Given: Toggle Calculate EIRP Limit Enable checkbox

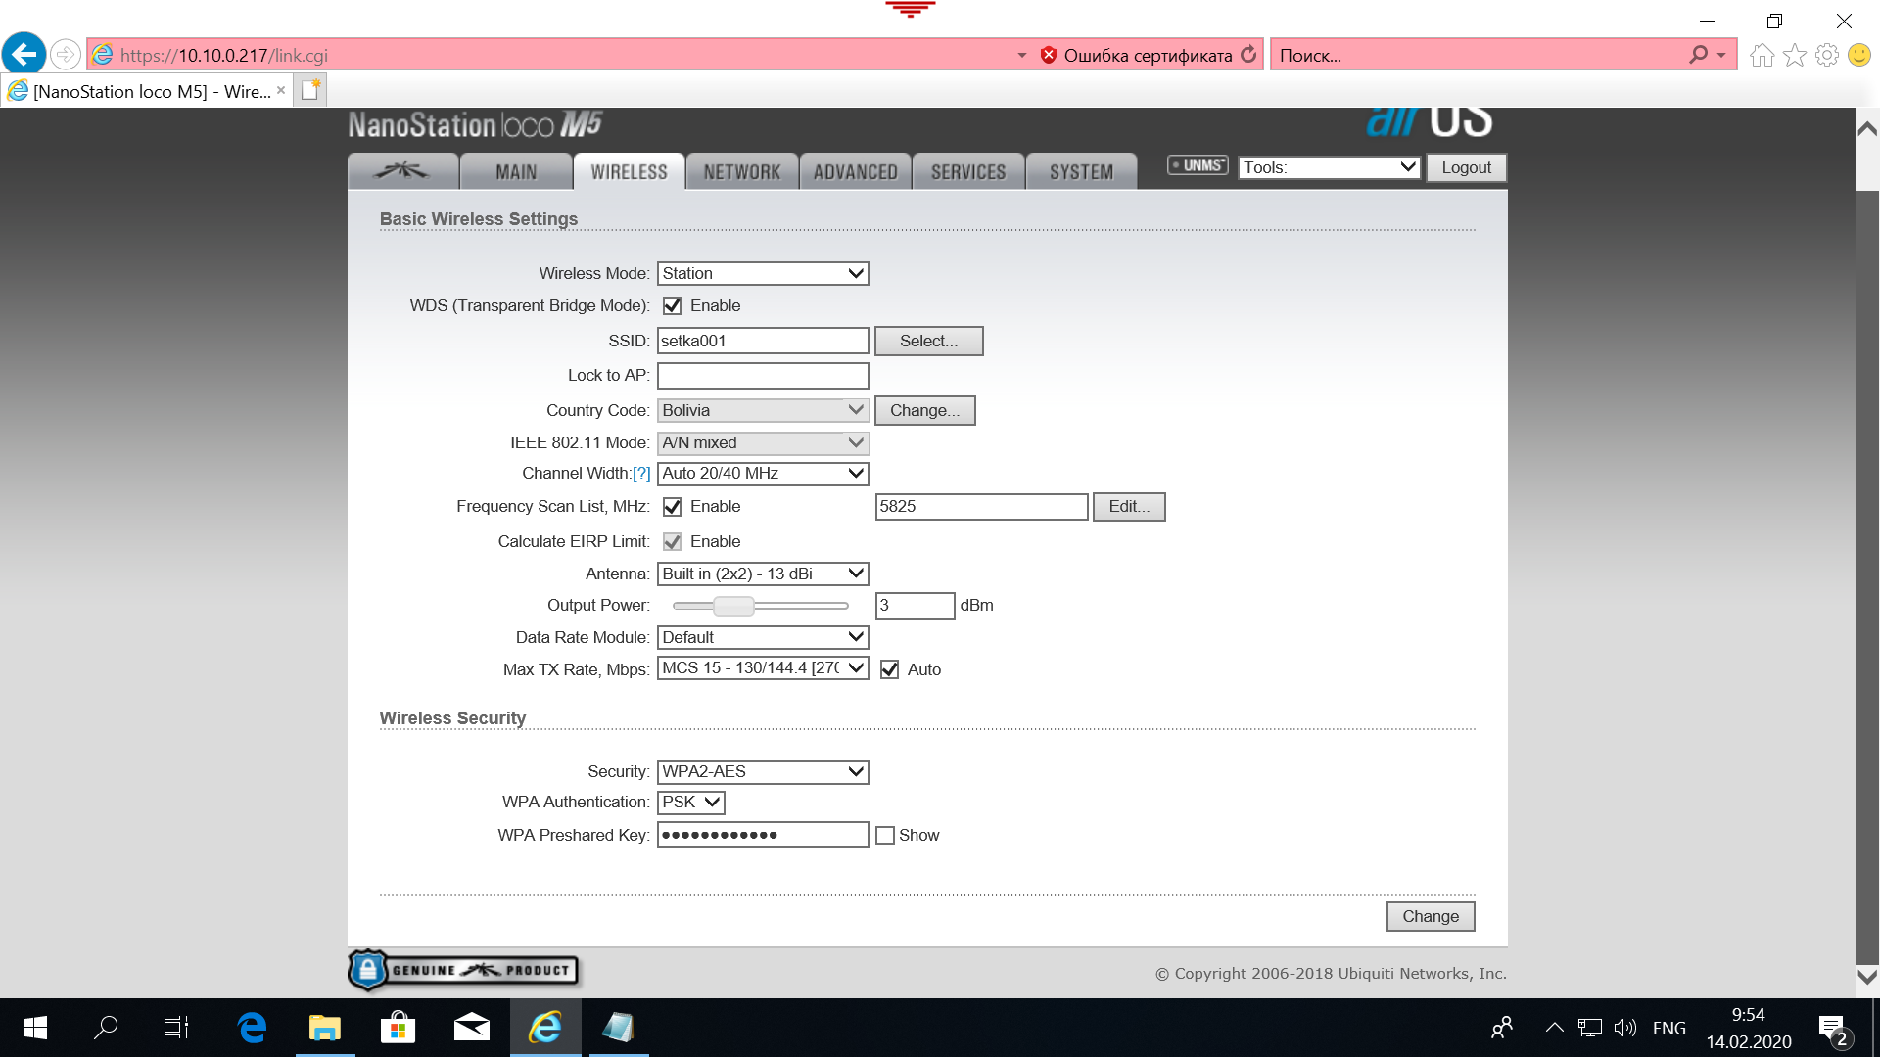Looking at the screenshot, I should click(x=672, y=542).
